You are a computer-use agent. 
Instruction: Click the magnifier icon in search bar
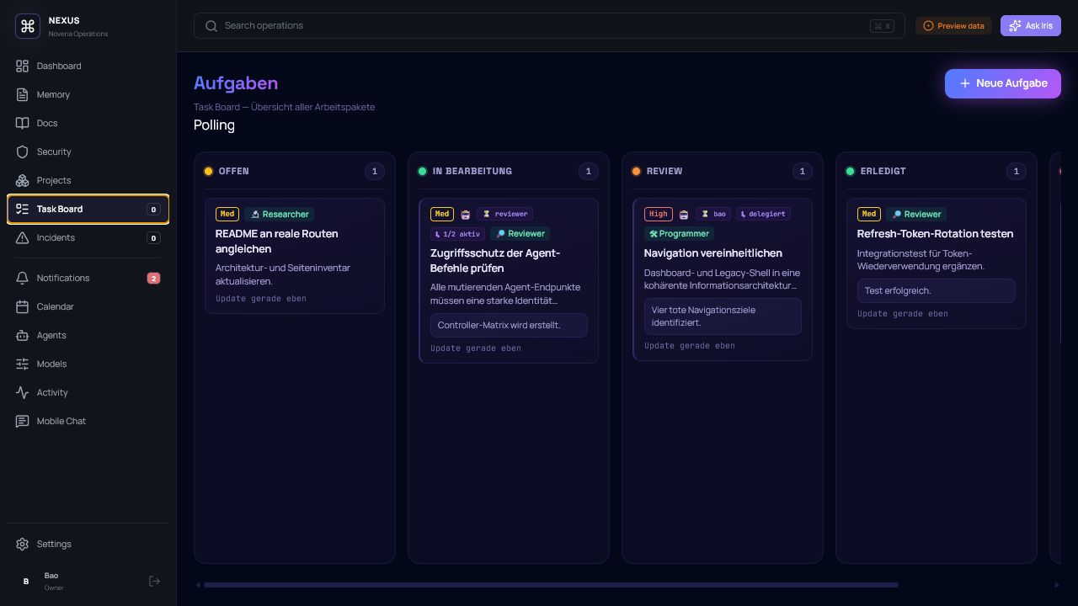211,26
